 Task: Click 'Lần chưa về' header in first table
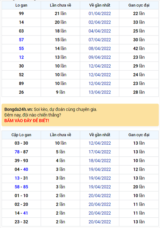click(61, 5)
